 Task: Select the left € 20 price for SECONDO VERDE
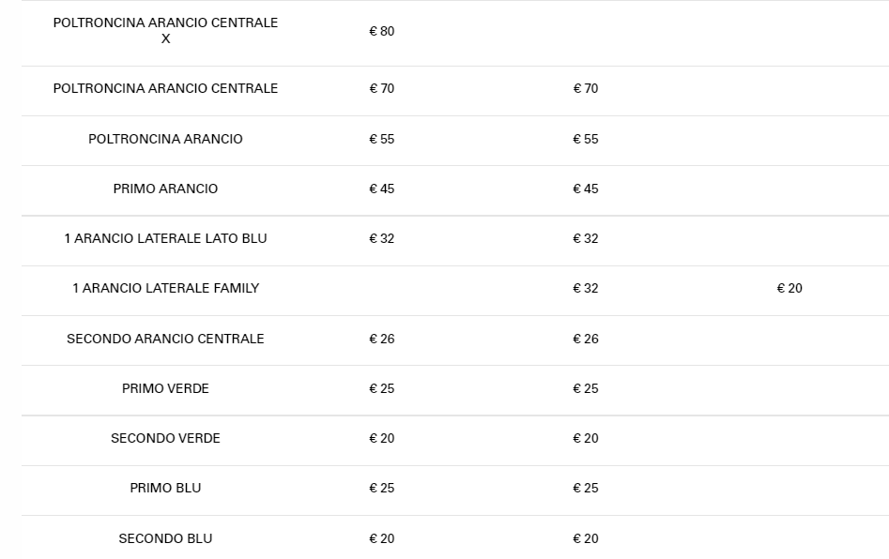[x=381, y=438]
